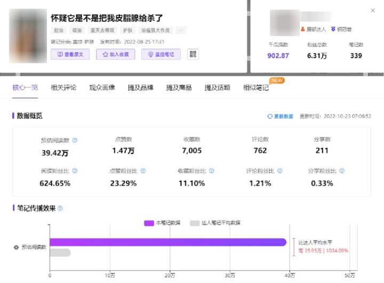The image size is (384, 283).
Task: Click help icon beside 分享粉丝比
Action: [342, 171]
